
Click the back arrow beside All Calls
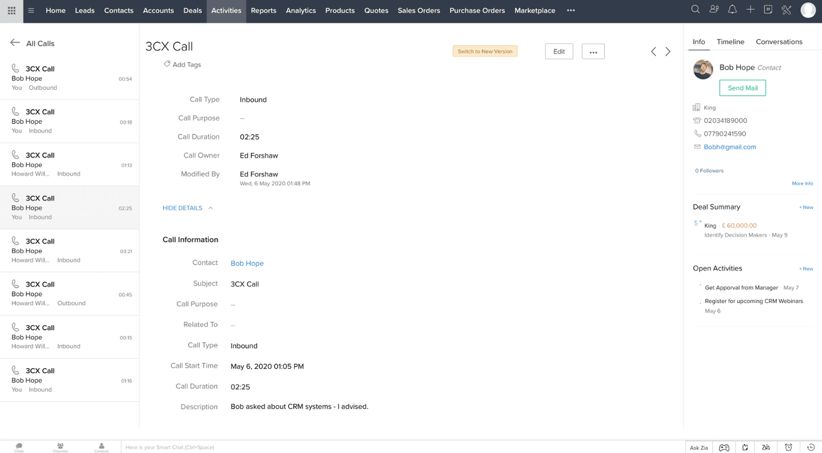15,43
